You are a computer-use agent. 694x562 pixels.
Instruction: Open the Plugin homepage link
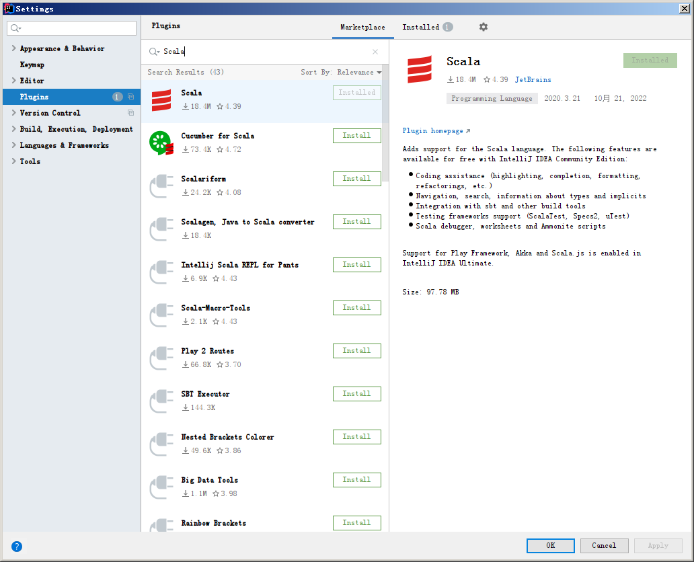click(436, 131)
